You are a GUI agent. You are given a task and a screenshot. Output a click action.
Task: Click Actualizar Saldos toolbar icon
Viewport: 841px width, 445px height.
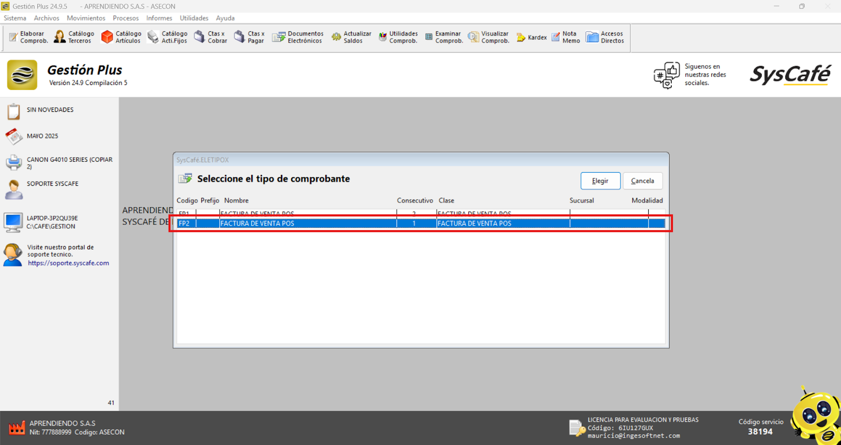(x=351, y=37)
